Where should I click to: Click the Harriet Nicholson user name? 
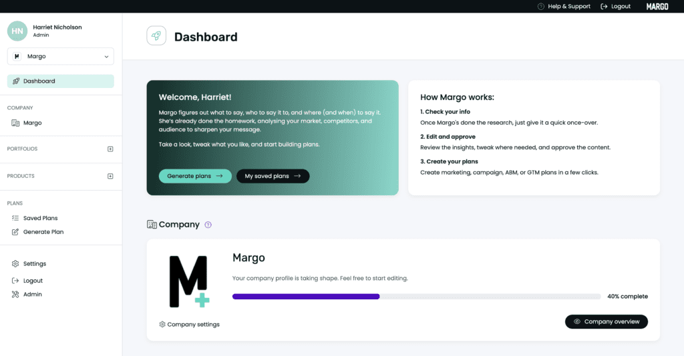tap(57, 27)
